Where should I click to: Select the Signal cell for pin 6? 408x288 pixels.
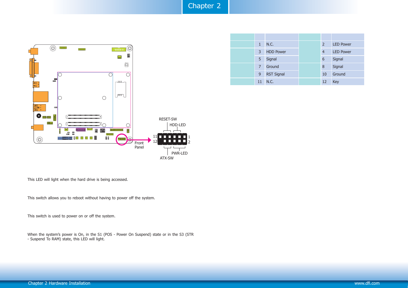point(348,59)
